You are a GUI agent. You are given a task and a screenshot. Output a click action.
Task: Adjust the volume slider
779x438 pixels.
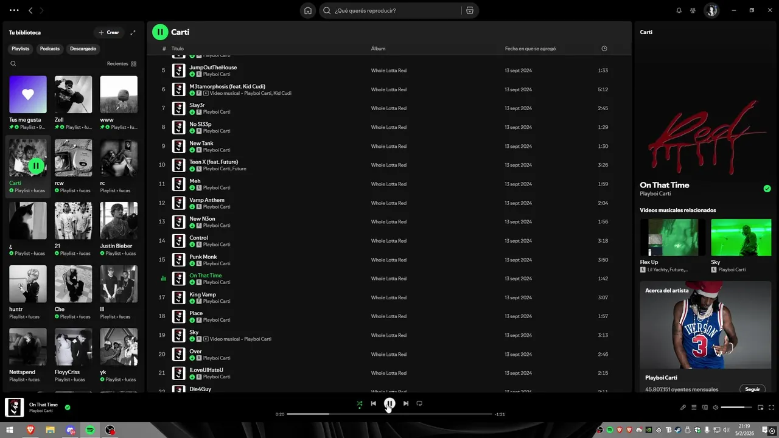point(736,408)
